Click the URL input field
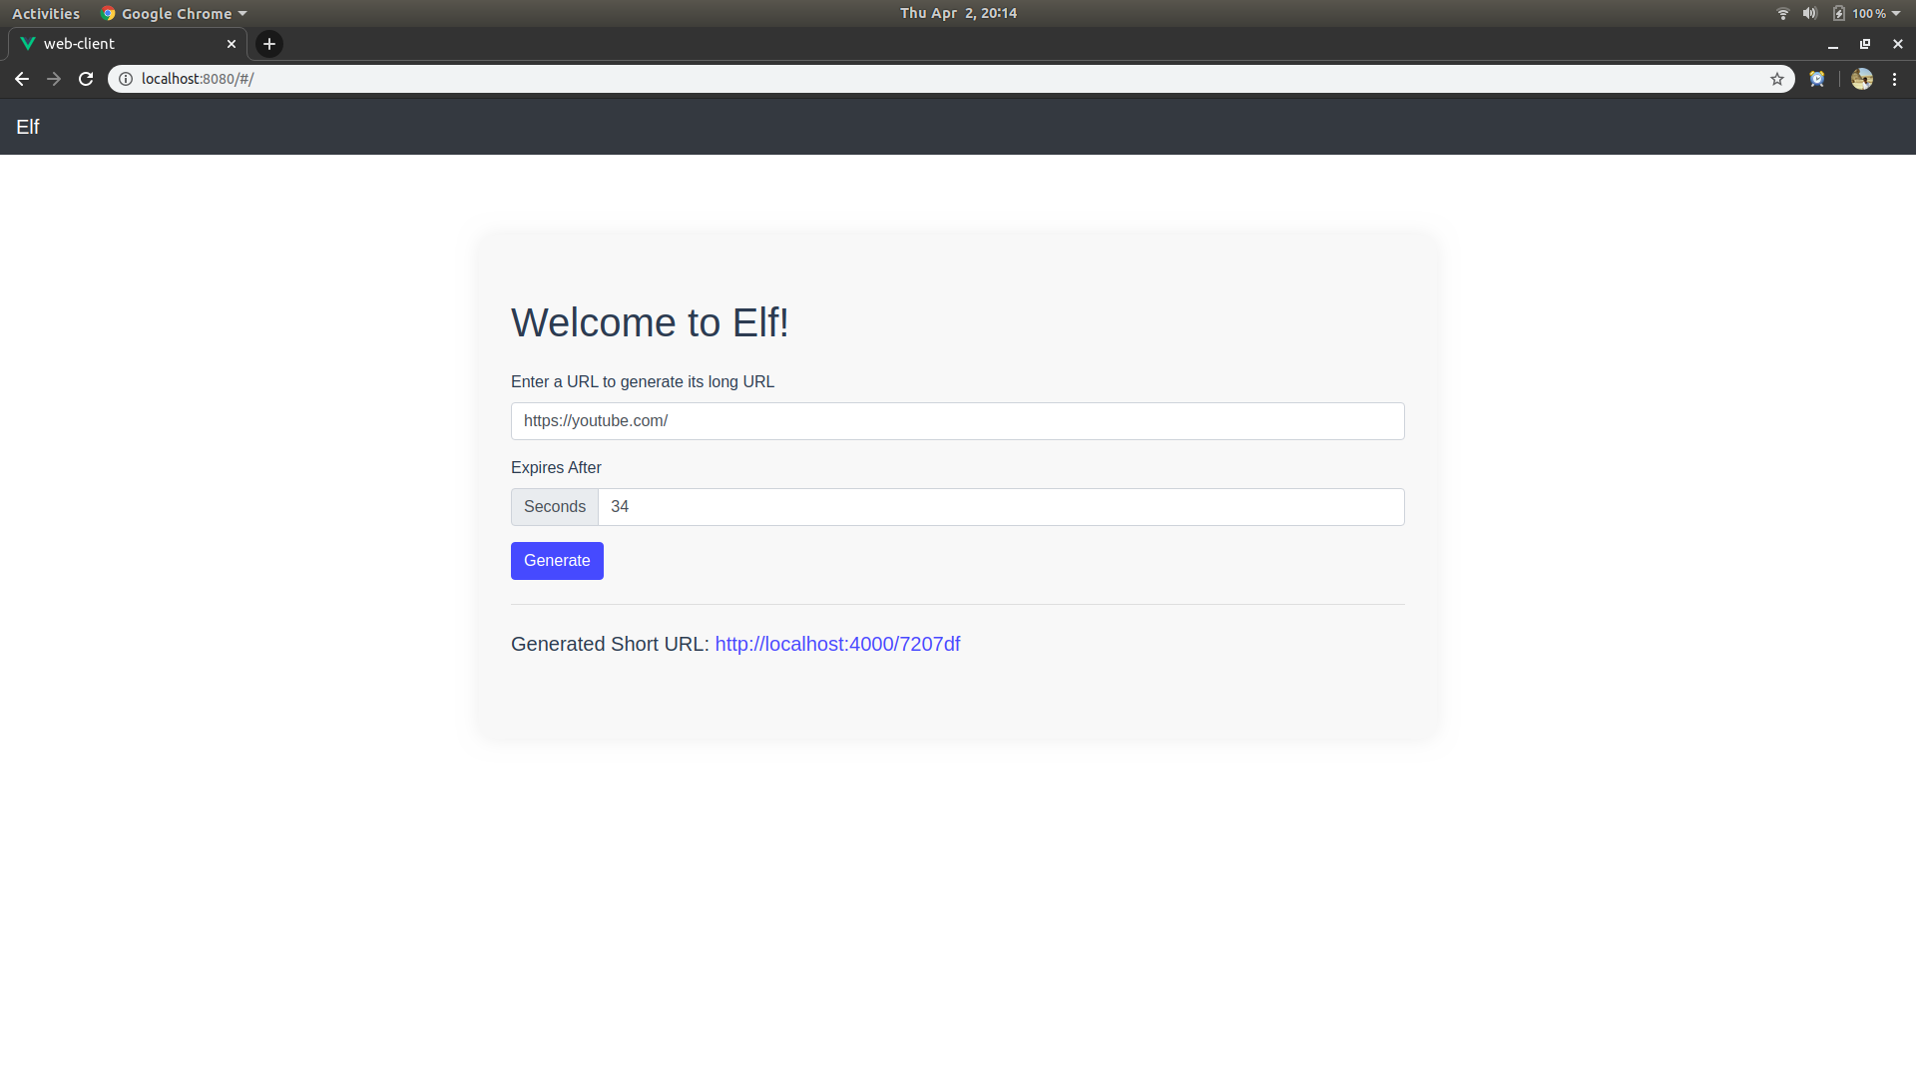The width and height of the screenshot is (1916, 1078). pyautogui.click(x=957, y=421)
